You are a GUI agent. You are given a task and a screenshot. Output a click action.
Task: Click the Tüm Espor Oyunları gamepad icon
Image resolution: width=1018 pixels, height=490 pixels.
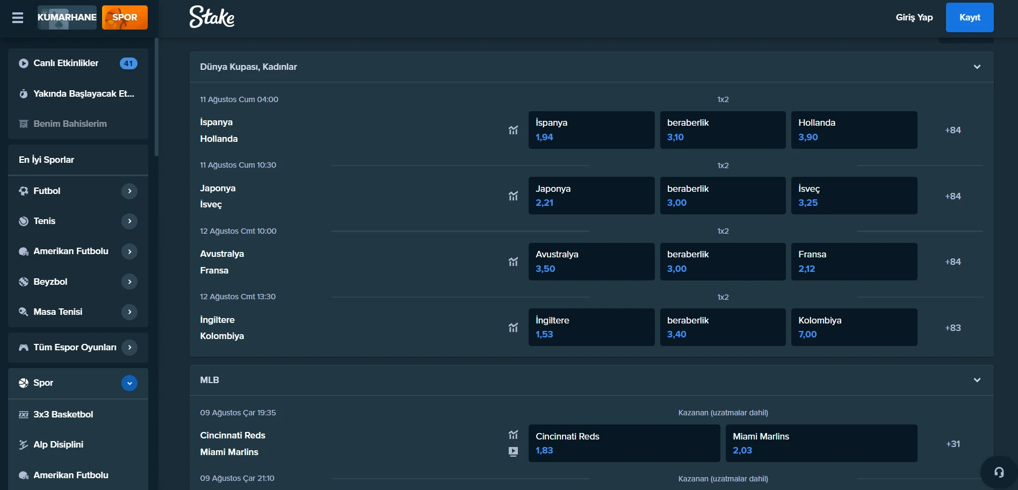pos(24,348)
